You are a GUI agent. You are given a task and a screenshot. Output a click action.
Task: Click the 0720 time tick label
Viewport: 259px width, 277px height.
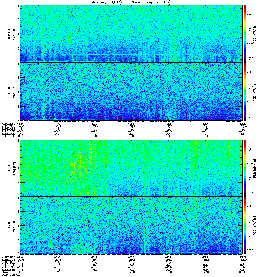pos(168,272)
